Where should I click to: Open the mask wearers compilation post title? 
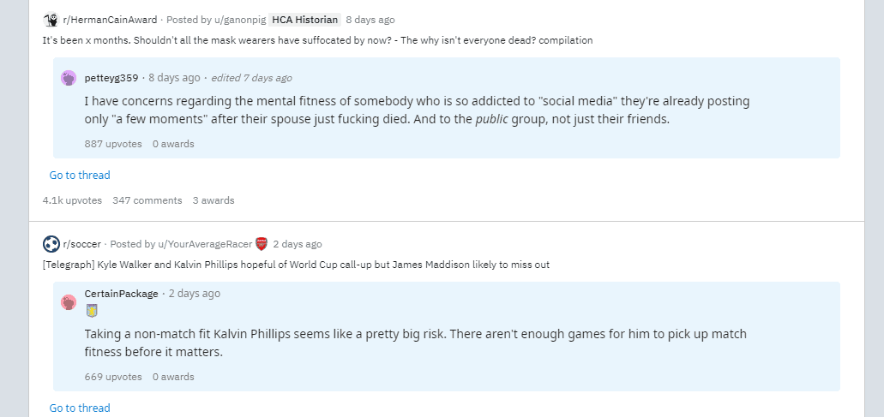point(317,40)
